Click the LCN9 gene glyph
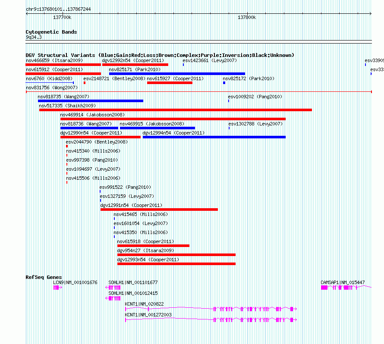This screenshot has height=344, width=384. pyautogui.click(x=57, y=288)
